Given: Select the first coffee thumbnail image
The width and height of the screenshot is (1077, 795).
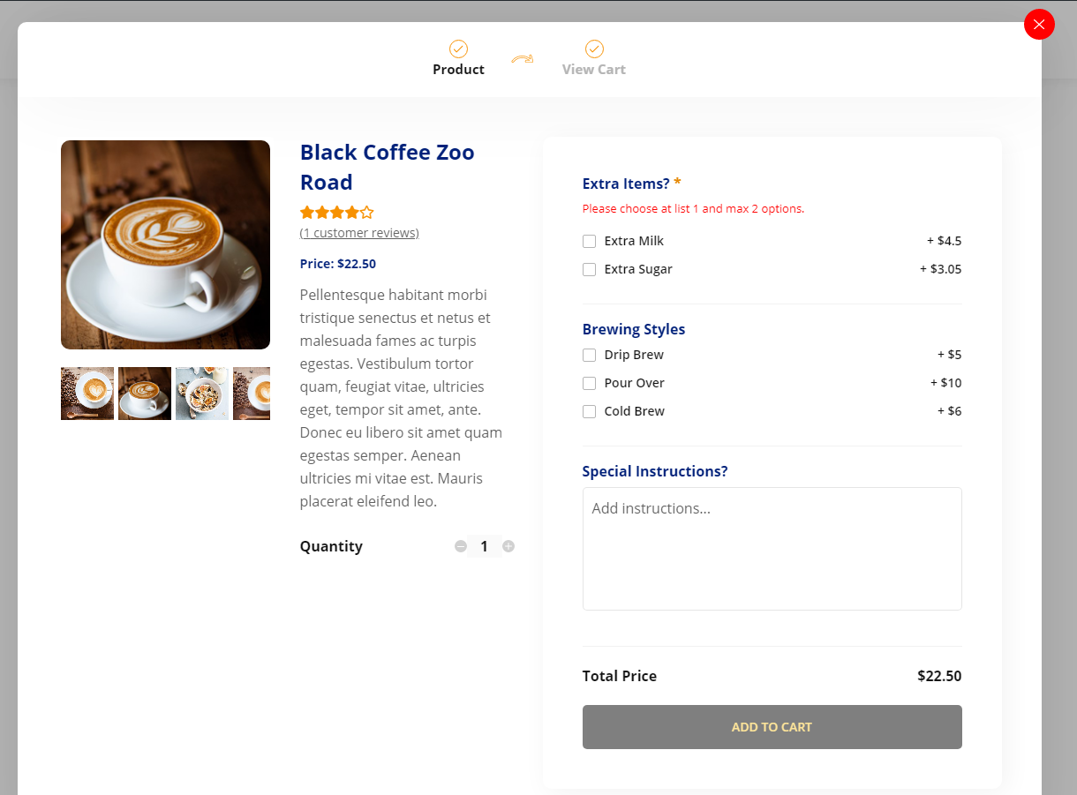Looking at the screenshot, I should click(87, 394).
